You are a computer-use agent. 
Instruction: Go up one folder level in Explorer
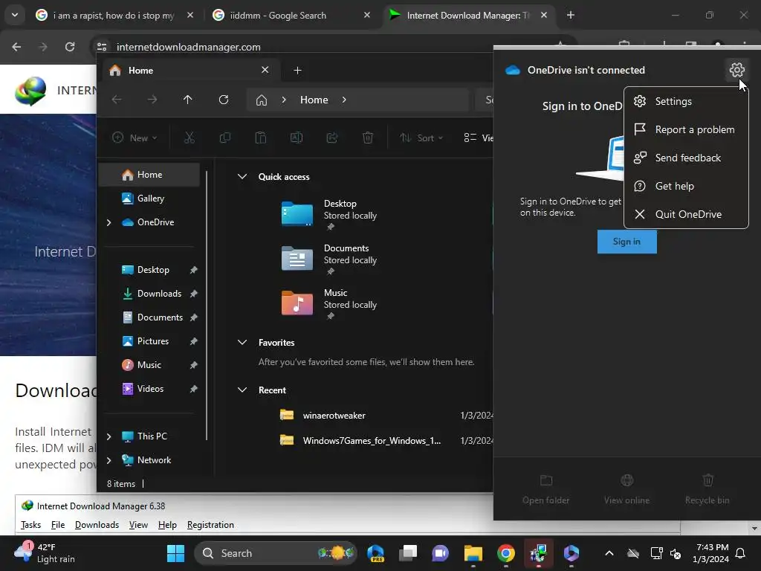pyautogui.click(x=188, y=100)
